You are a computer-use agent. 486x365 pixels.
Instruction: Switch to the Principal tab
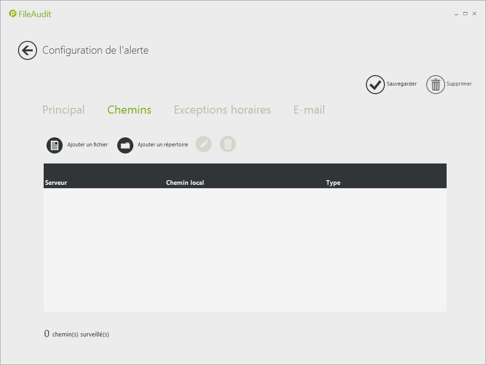(x=64, y=110)
